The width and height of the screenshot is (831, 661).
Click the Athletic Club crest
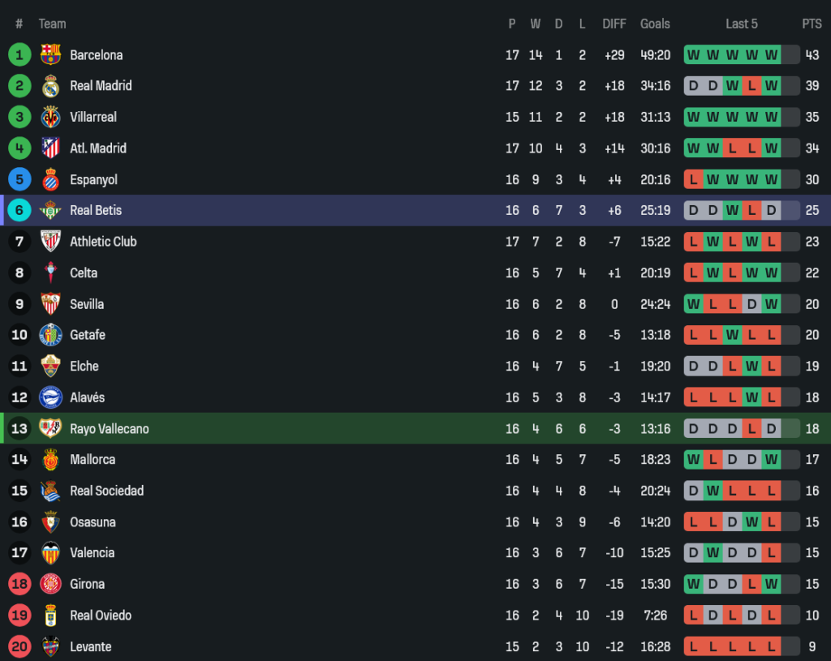[50, 242]
